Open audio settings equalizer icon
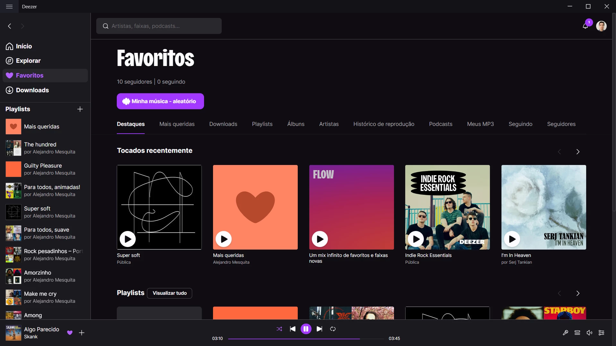Screen dimensions: 616x346 pyautogui.click(x=602, y=333)
